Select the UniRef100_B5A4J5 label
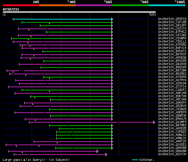The width and height of the screenshot is (188, 162). [x=172, y=119]
